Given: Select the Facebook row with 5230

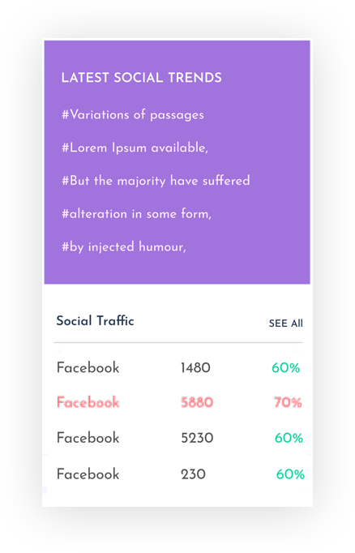Looking at the screenshot, I should tap(178, 438).
